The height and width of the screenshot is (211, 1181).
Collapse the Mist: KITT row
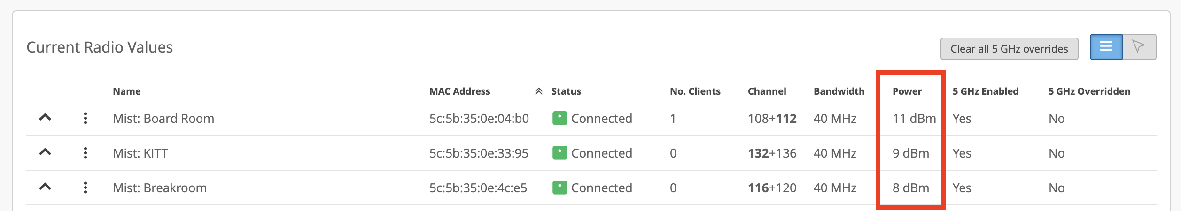click(45, 152)
